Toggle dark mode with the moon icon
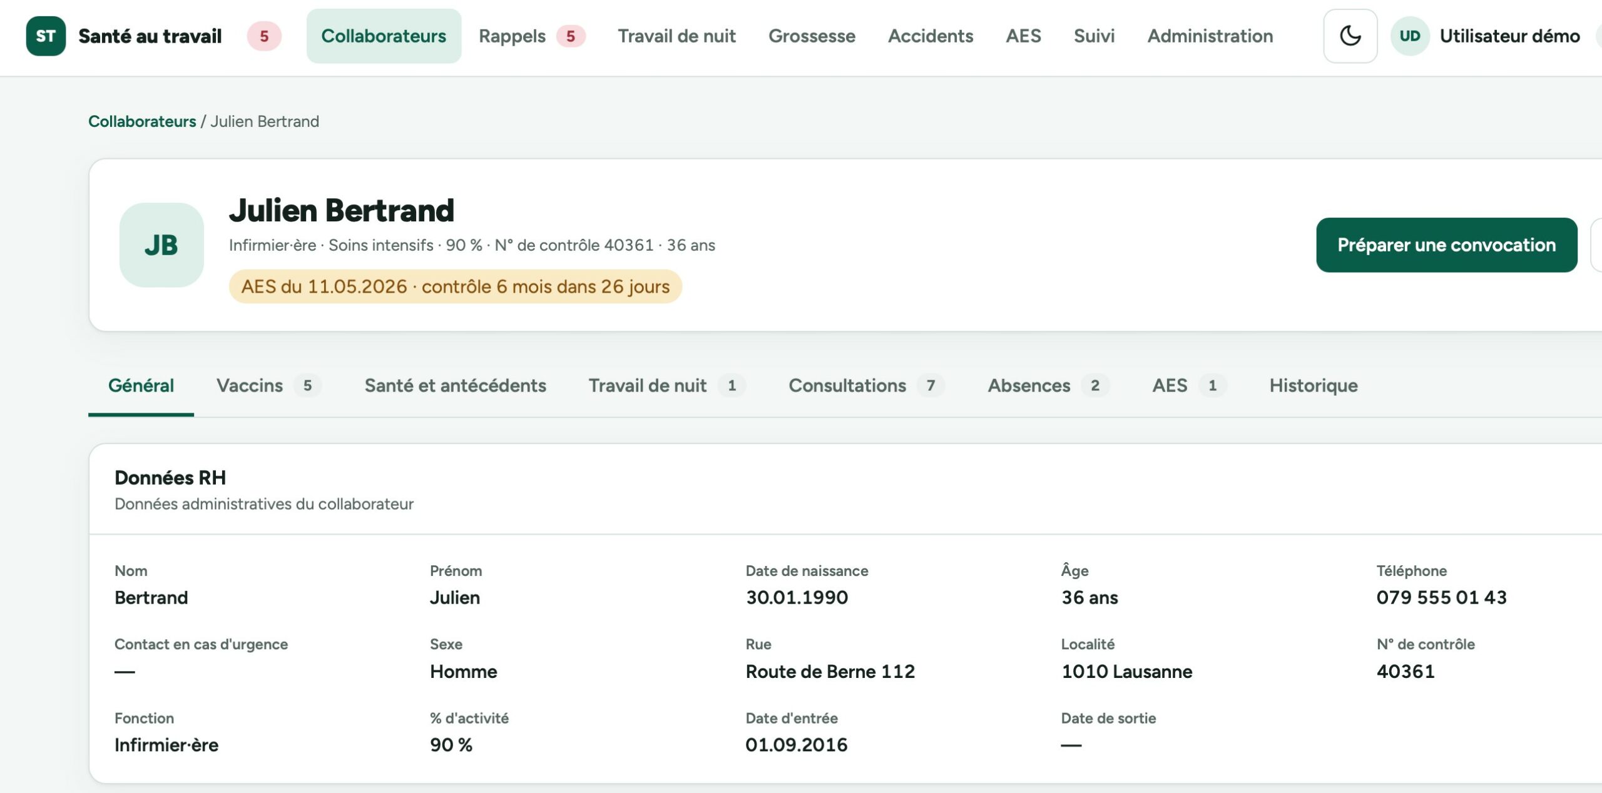 coord(1350,36)
